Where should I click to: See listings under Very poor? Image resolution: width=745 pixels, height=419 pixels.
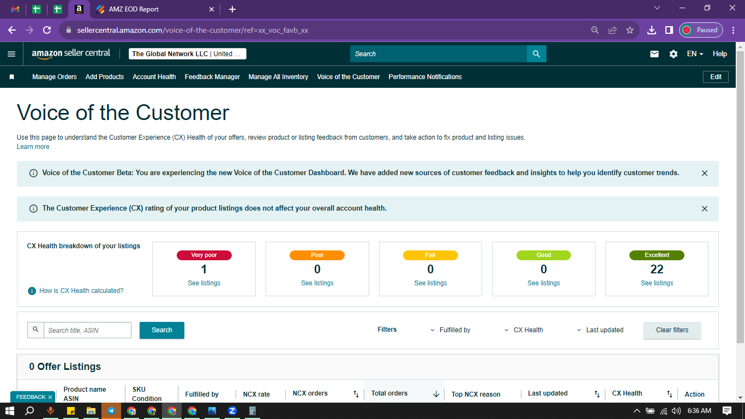coord(204,283)
